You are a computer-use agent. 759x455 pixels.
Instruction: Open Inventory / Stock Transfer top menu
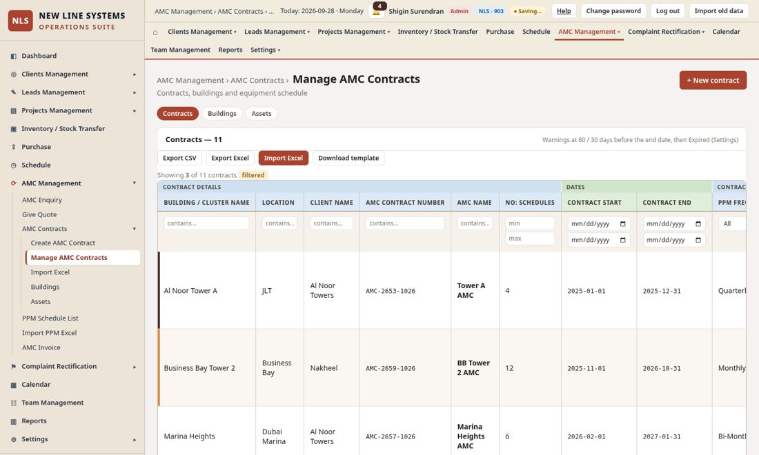(437, 32)
